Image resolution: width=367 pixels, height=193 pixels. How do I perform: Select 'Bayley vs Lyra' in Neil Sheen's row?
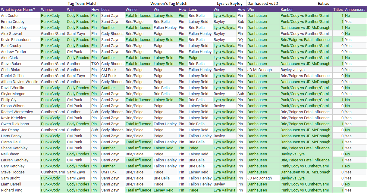click(x=306, y=154)
